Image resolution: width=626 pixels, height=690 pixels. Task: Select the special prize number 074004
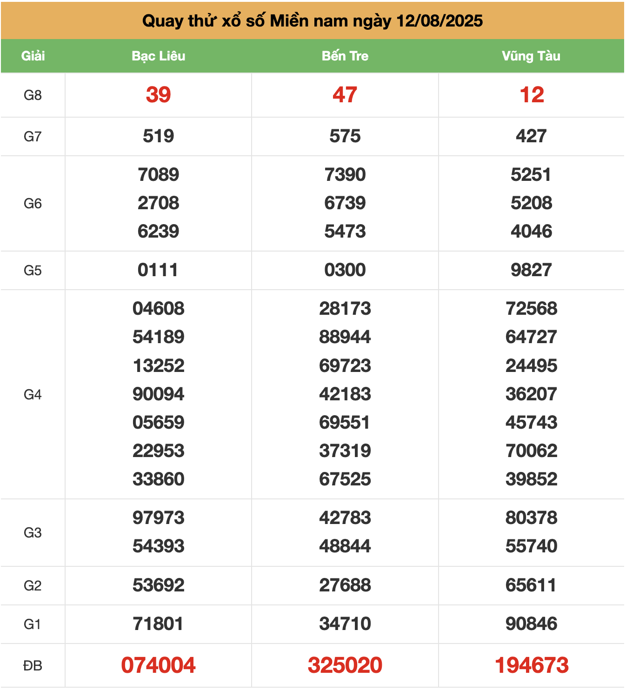pyautogui.click(x=159, y=665)
